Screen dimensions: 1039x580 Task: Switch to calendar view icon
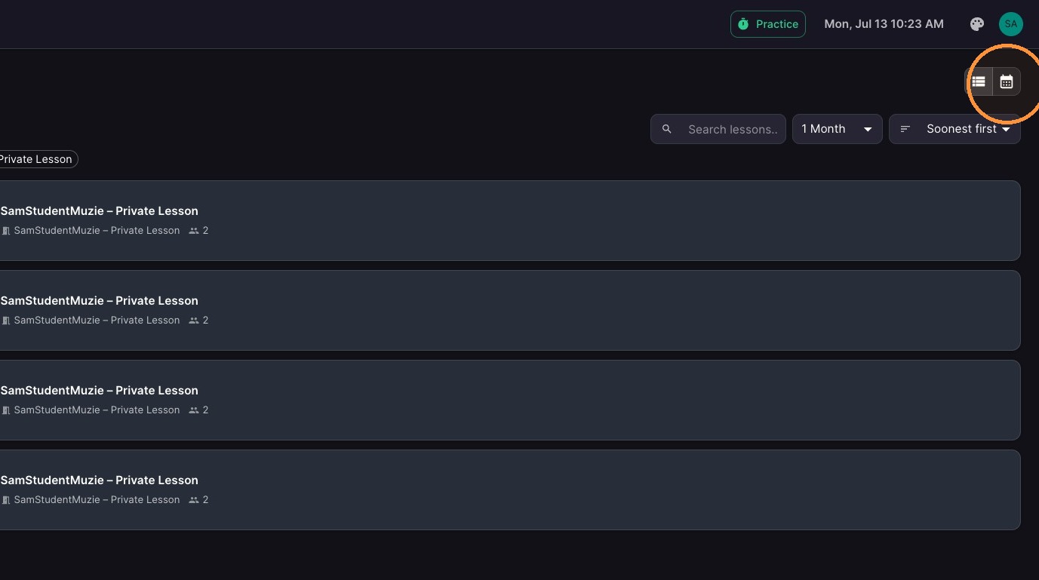[1007, 81]
